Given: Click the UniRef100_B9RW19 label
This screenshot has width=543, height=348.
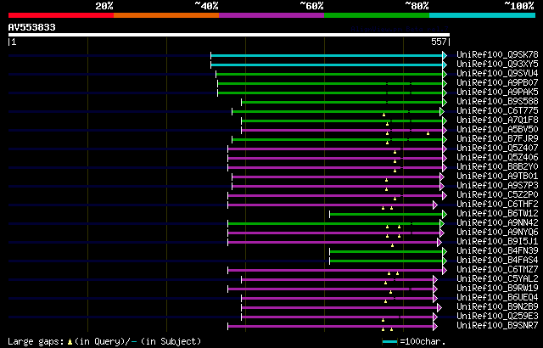Looking at the screenshot, I should tap(497, 289).
